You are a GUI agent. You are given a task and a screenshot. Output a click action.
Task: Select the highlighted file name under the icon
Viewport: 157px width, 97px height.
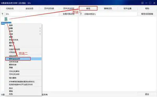pyautogui.click(x=6, y=23)
